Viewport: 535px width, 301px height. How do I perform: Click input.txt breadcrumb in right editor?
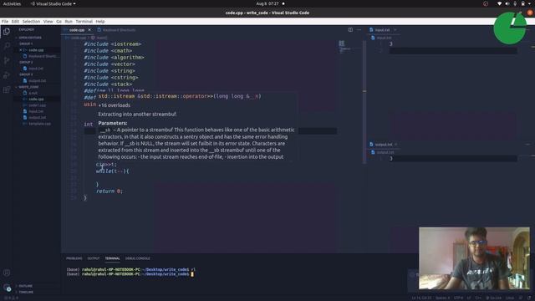coord(384,38)
